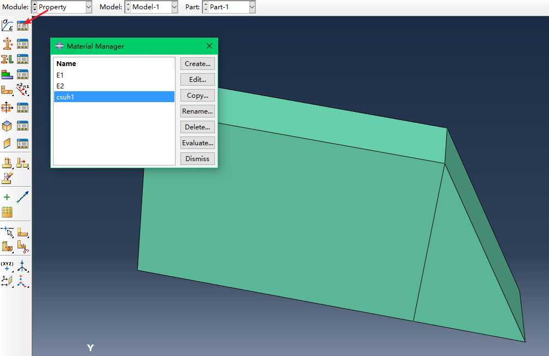Open the Model dropdown showing Model-1
Screen dimensions: 549x356
pyautogui.click(x=174, y=7)
